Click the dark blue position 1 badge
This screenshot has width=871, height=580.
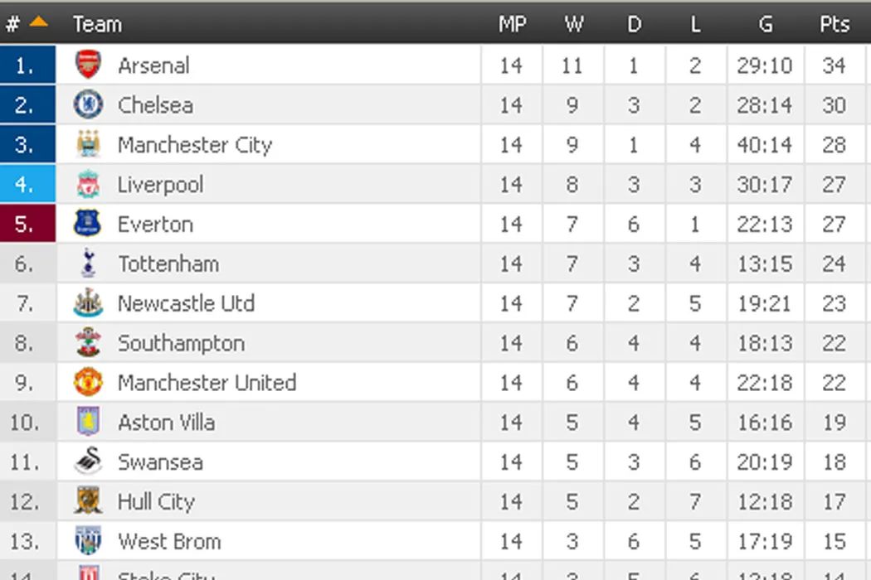click(x=27, y=65)
